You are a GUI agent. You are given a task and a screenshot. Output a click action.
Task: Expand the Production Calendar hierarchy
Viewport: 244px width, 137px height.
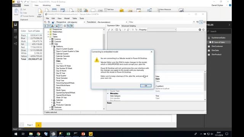52,105
